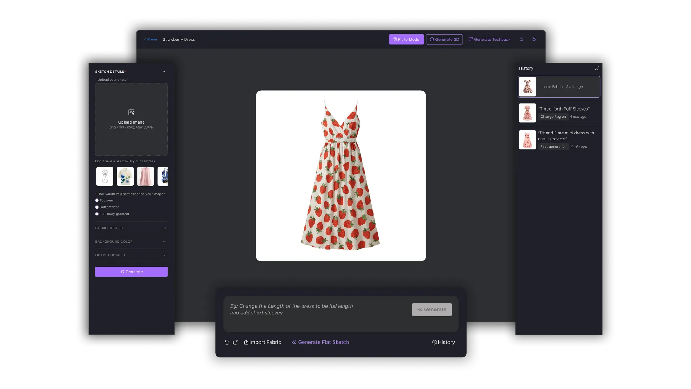
Task: Click the Upload Image area to add a sketch
Action: tap(131, 119)
